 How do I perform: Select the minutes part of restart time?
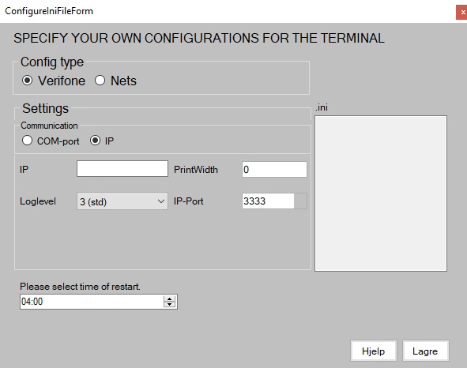pos(38,302)
